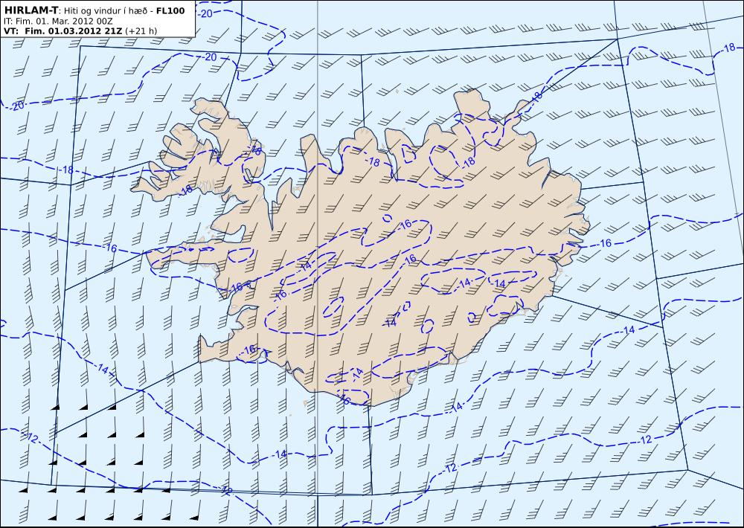
Task: Select the '(+21 h)' forecast offset text
Action: coord(141,31)
